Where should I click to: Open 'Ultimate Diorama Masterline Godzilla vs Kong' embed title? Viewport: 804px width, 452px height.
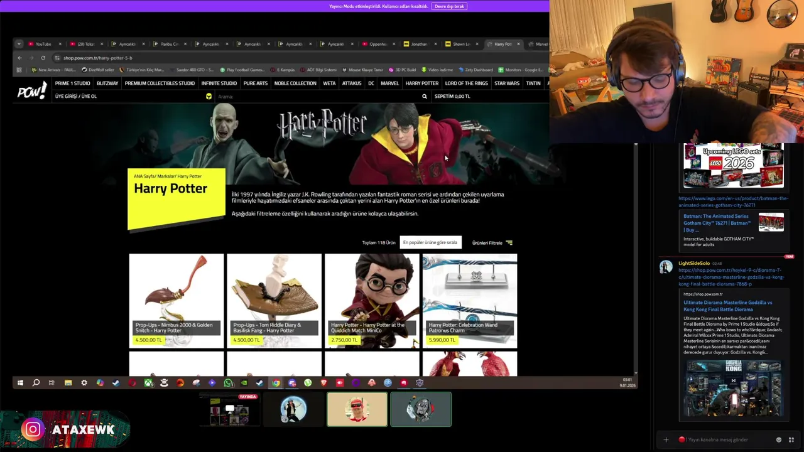click(x=727, y=306)
